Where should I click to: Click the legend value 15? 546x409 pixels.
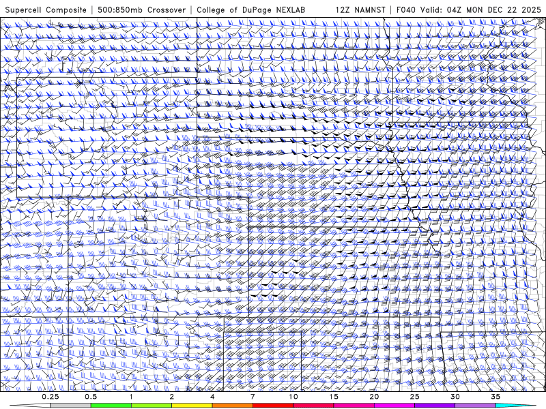(334, 397)
